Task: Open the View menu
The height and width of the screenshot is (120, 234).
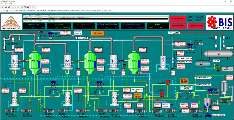Action: pos(6,4)
